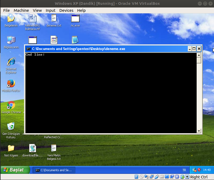Select the Not Köşem folder

coord(11,148)
